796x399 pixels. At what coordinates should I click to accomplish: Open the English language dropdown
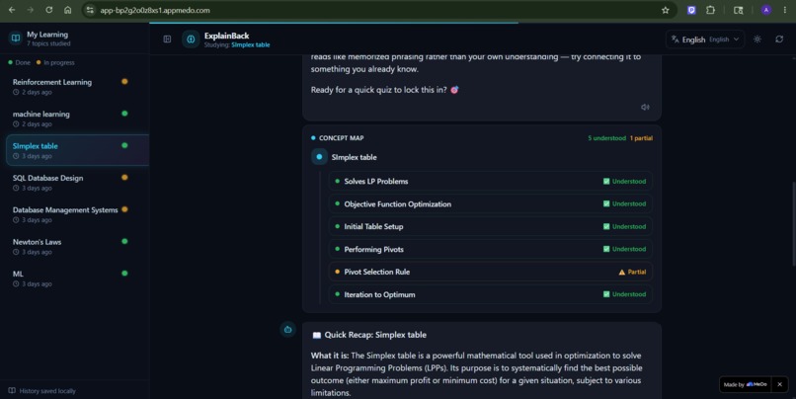705,40
